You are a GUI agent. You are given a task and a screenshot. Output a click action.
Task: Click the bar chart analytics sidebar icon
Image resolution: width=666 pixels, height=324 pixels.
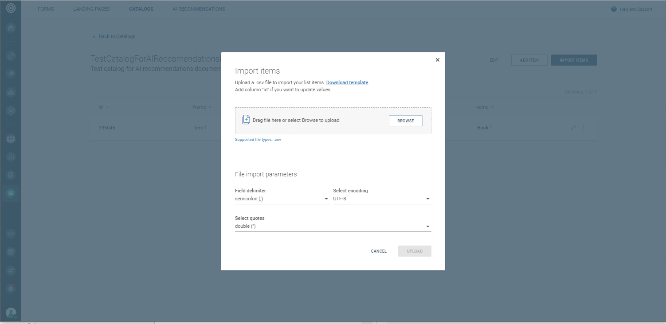[x=11, y=157]
